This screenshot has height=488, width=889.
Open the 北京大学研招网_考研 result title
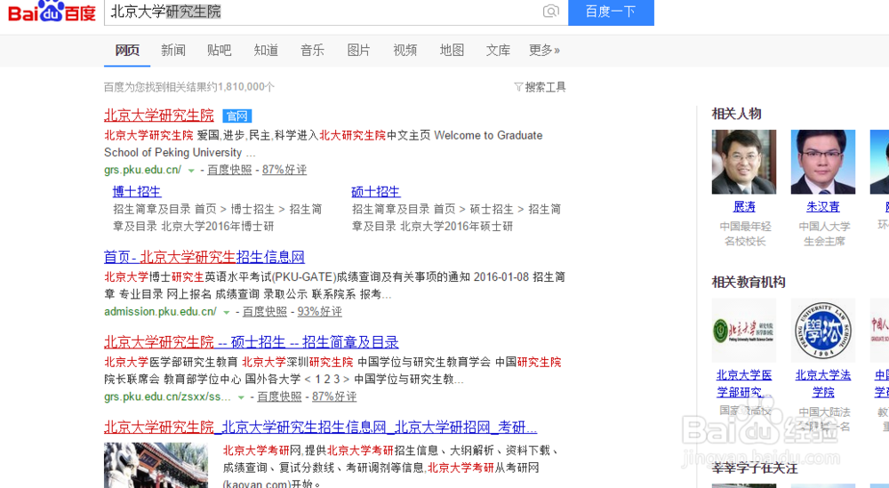[320, 428]
